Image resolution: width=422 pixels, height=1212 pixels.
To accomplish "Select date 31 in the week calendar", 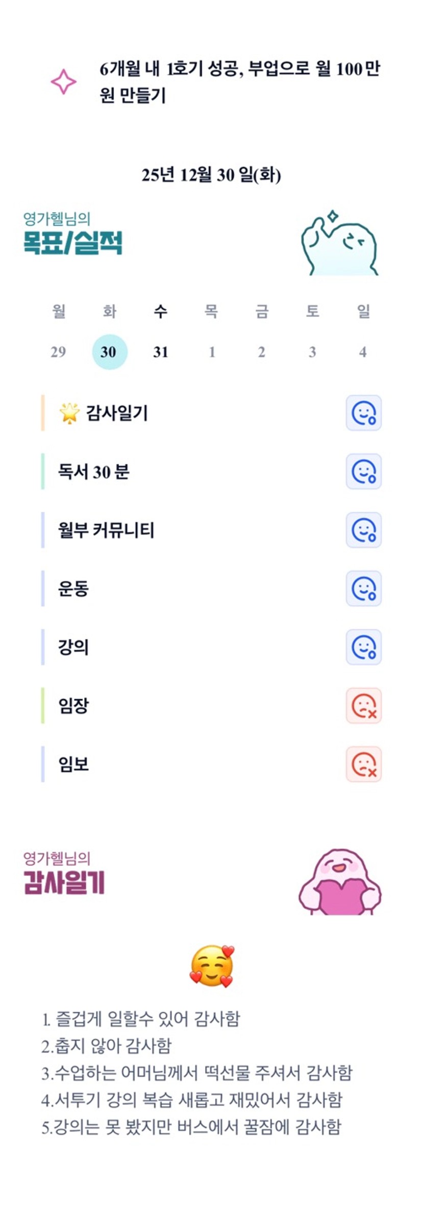I will 160,352.
